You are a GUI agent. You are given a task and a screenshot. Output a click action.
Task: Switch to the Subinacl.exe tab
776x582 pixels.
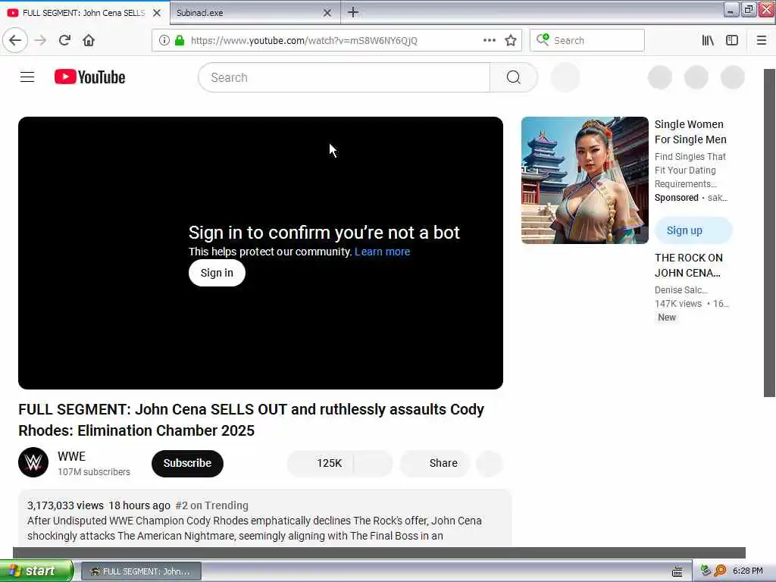coord(248,13)
